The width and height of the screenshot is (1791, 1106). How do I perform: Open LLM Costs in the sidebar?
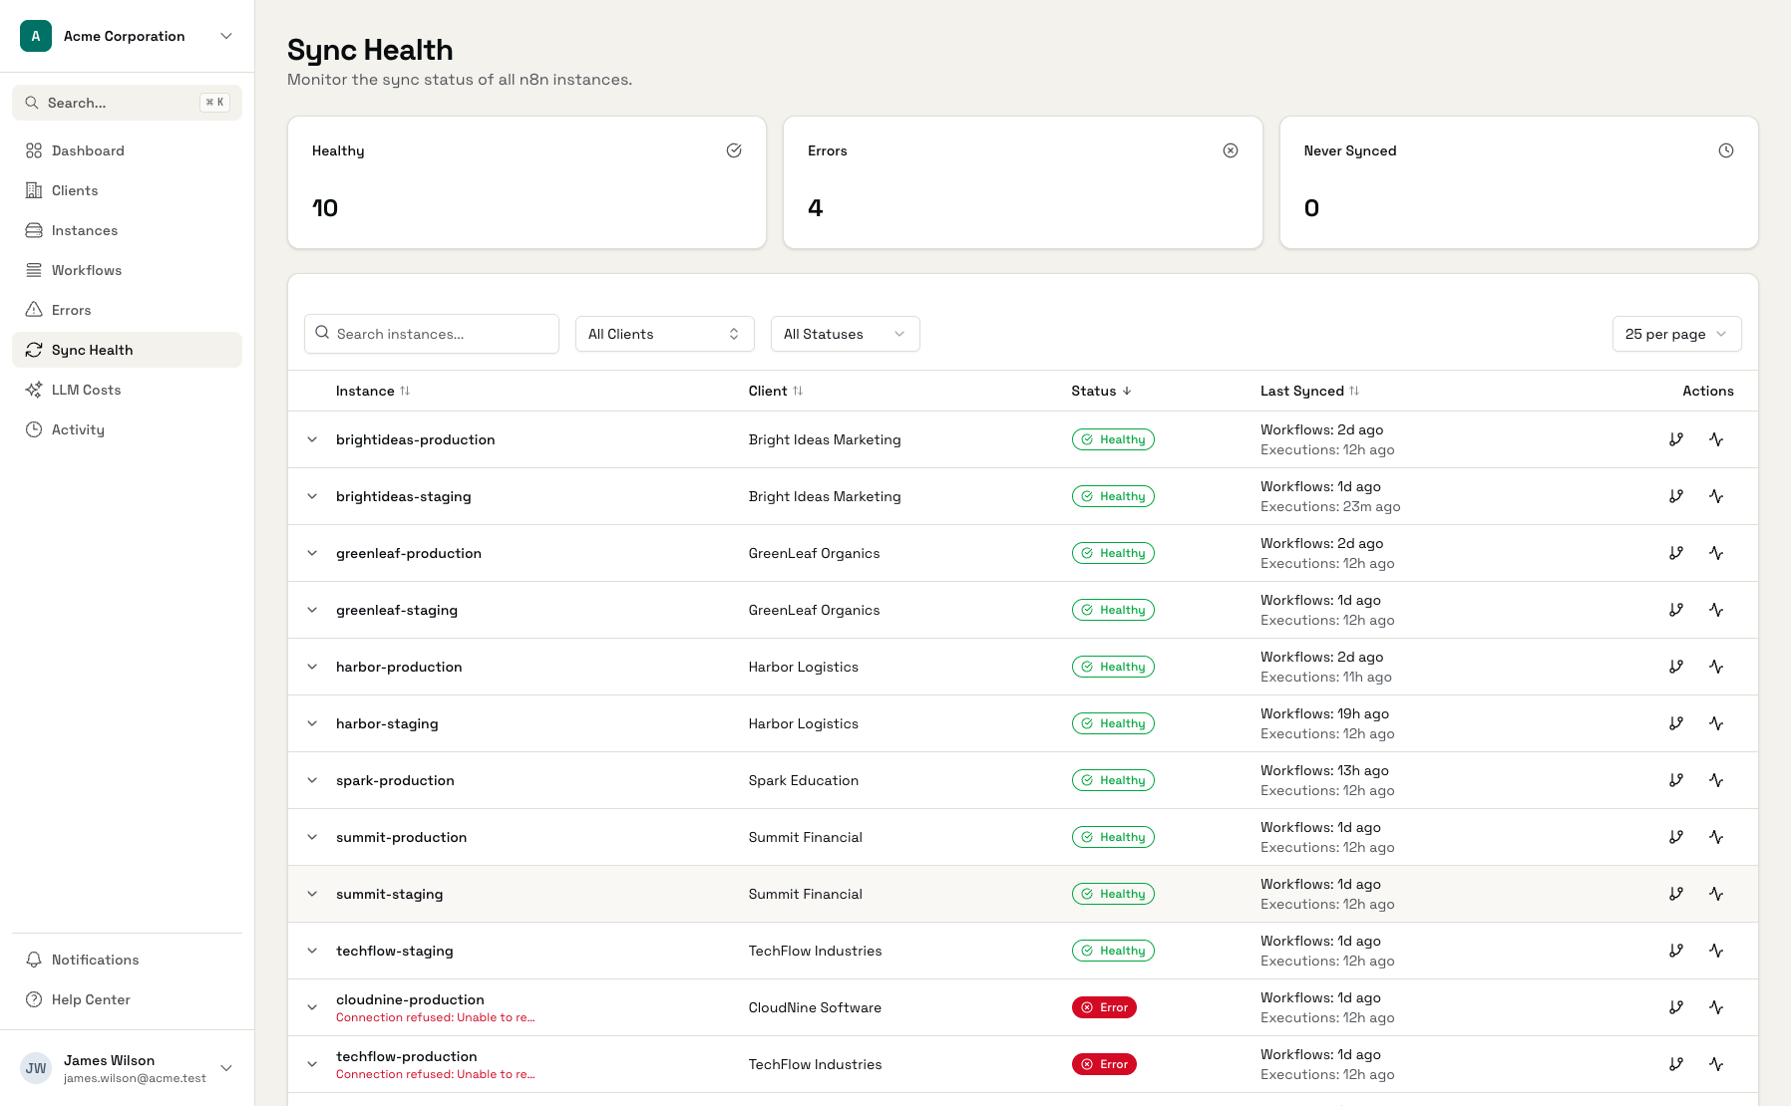(86, 390)
